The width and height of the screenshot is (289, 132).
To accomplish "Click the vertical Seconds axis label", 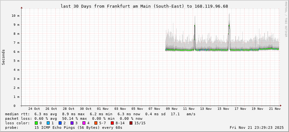I will tap(4, 57).
